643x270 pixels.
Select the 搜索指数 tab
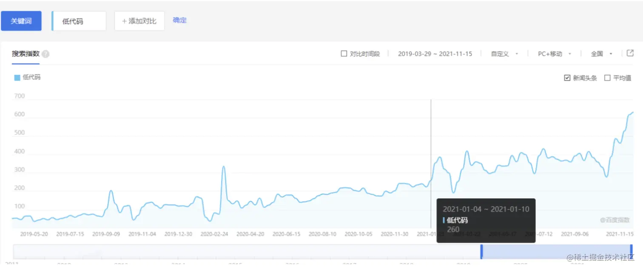click(x=26, y=54)
